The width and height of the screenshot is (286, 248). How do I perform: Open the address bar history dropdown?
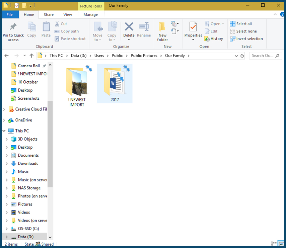pos(236,56)
